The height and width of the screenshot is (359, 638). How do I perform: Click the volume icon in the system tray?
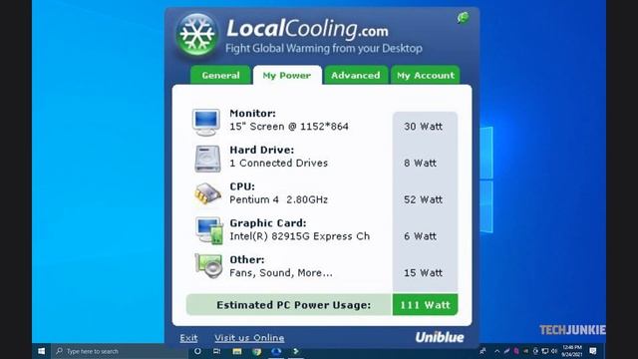click(554, 351)
